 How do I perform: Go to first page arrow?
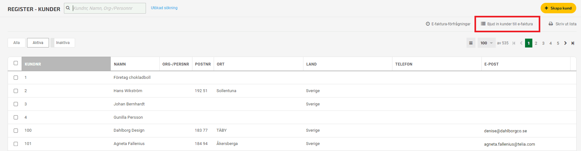click(x=514, y=43)
